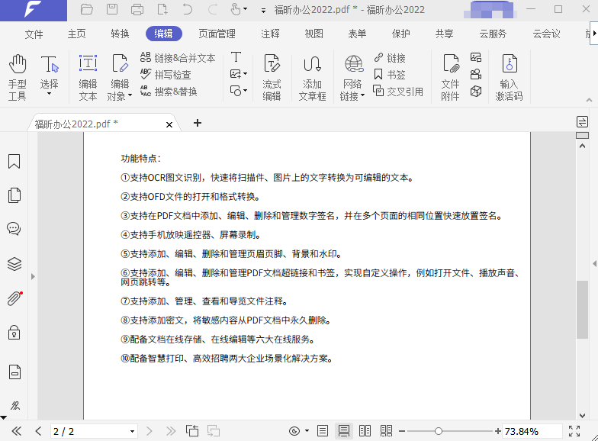Open the 流式编辑 flow edit tool

[272, 76]
